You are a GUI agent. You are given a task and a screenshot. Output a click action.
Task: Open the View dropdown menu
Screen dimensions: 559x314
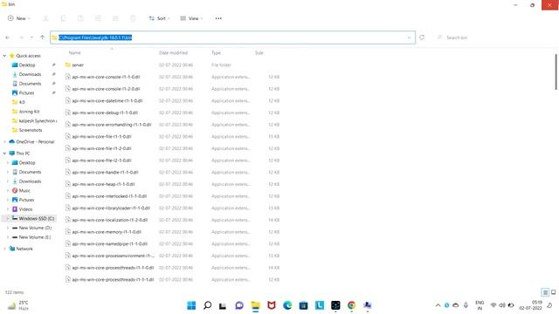[x=191, y=18]
